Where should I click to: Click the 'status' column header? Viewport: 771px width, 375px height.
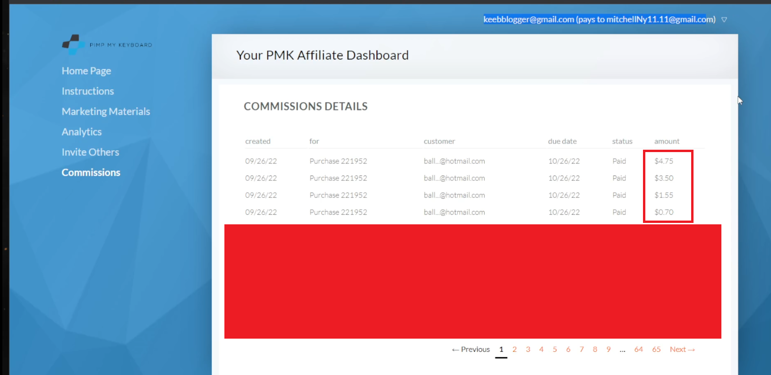(x=622, y=141)
